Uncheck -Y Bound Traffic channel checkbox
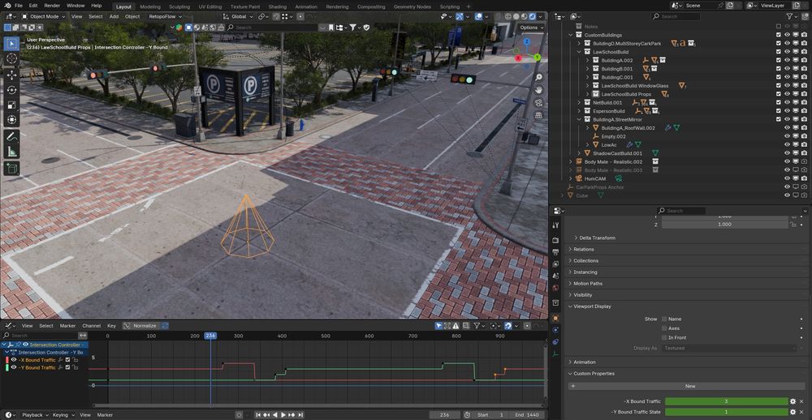This screenshot has height=420, width=812. pyautogui.click(x=68, y=368)
